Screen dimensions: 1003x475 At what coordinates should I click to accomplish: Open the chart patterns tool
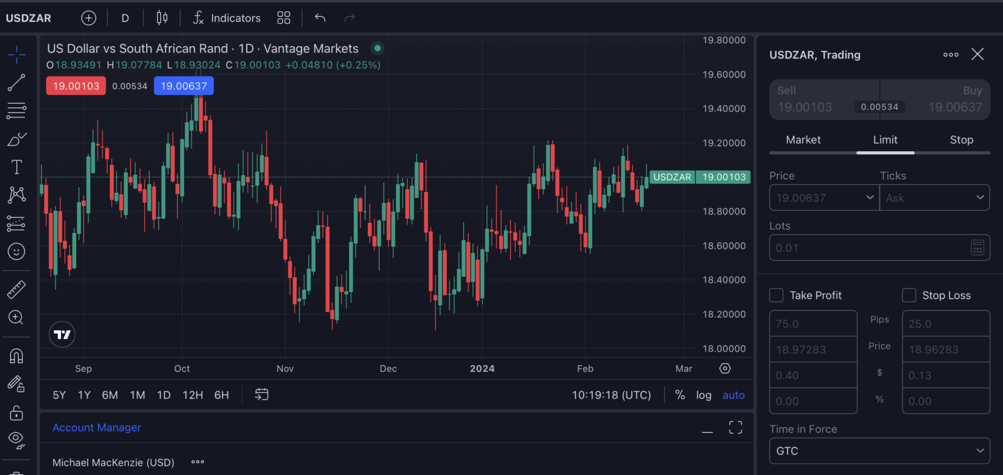(17, 195)
